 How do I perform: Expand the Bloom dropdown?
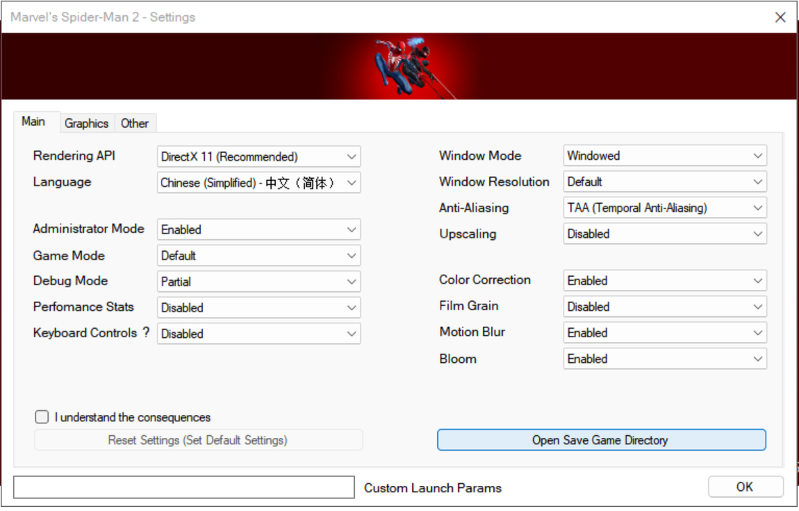pos(665,359)
